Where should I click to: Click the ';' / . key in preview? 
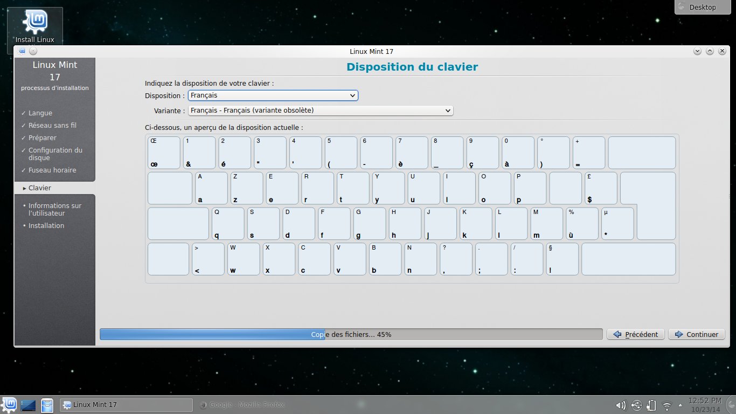[x=491, y=259]
